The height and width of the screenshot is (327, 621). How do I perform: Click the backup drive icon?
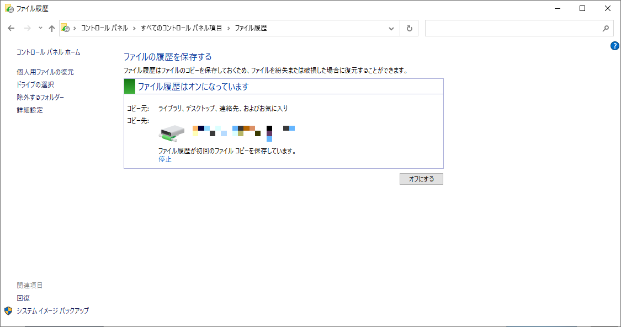click(172, 132)
